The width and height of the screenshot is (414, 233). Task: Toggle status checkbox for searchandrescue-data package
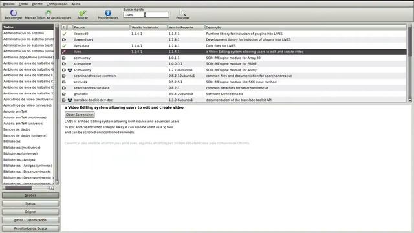point(64,88)
